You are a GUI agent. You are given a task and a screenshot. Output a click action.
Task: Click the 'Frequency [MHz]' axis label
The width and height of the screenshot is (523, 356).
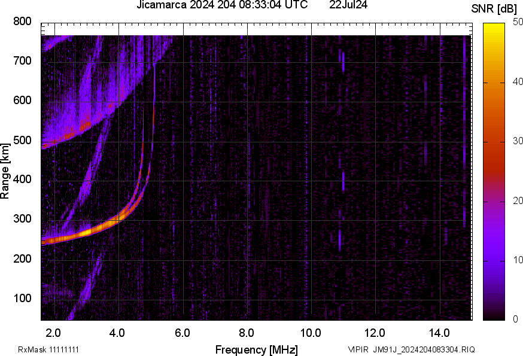(257, 349)
